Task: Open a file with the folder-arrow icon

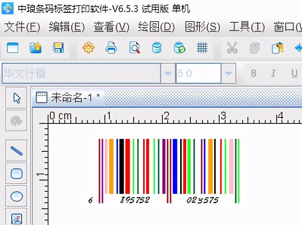Action: coord(36,48)
